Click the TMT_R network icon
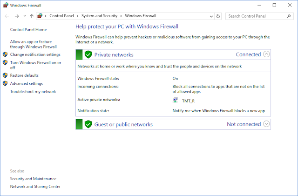298x196 pixels. pyautogui.click(x=176, y=100)
